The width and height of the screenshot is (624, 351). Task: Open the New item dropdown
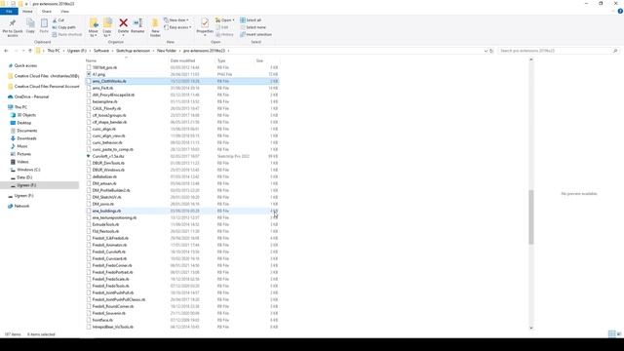[x=176, y=19]
